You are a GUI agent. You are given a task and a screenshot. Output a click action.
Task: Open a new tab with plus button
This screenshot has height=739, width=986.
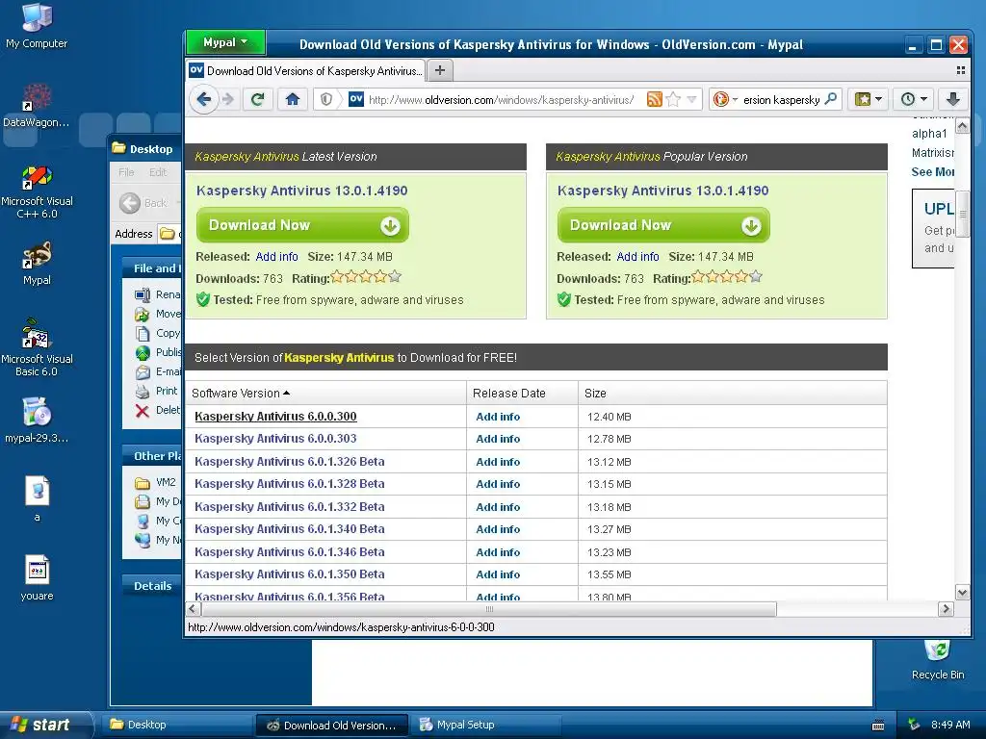pyautogui.click(x=440, y=70)
